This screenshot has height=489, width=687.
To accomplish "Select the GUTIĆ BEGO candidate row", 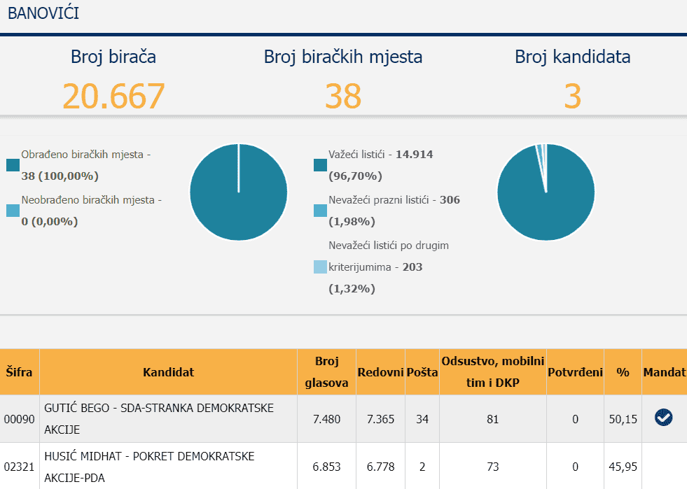I will click(x=168, y=418).
